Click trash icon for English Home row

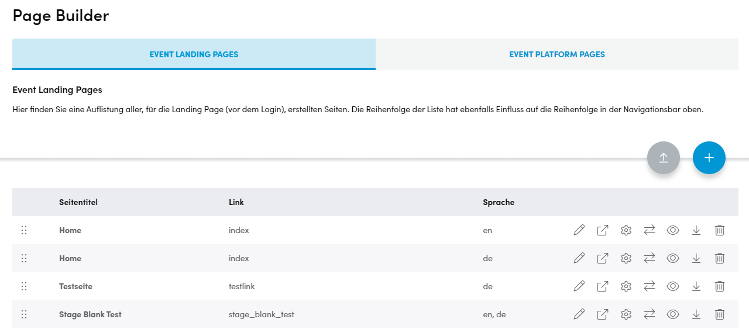tap(720, 230)
